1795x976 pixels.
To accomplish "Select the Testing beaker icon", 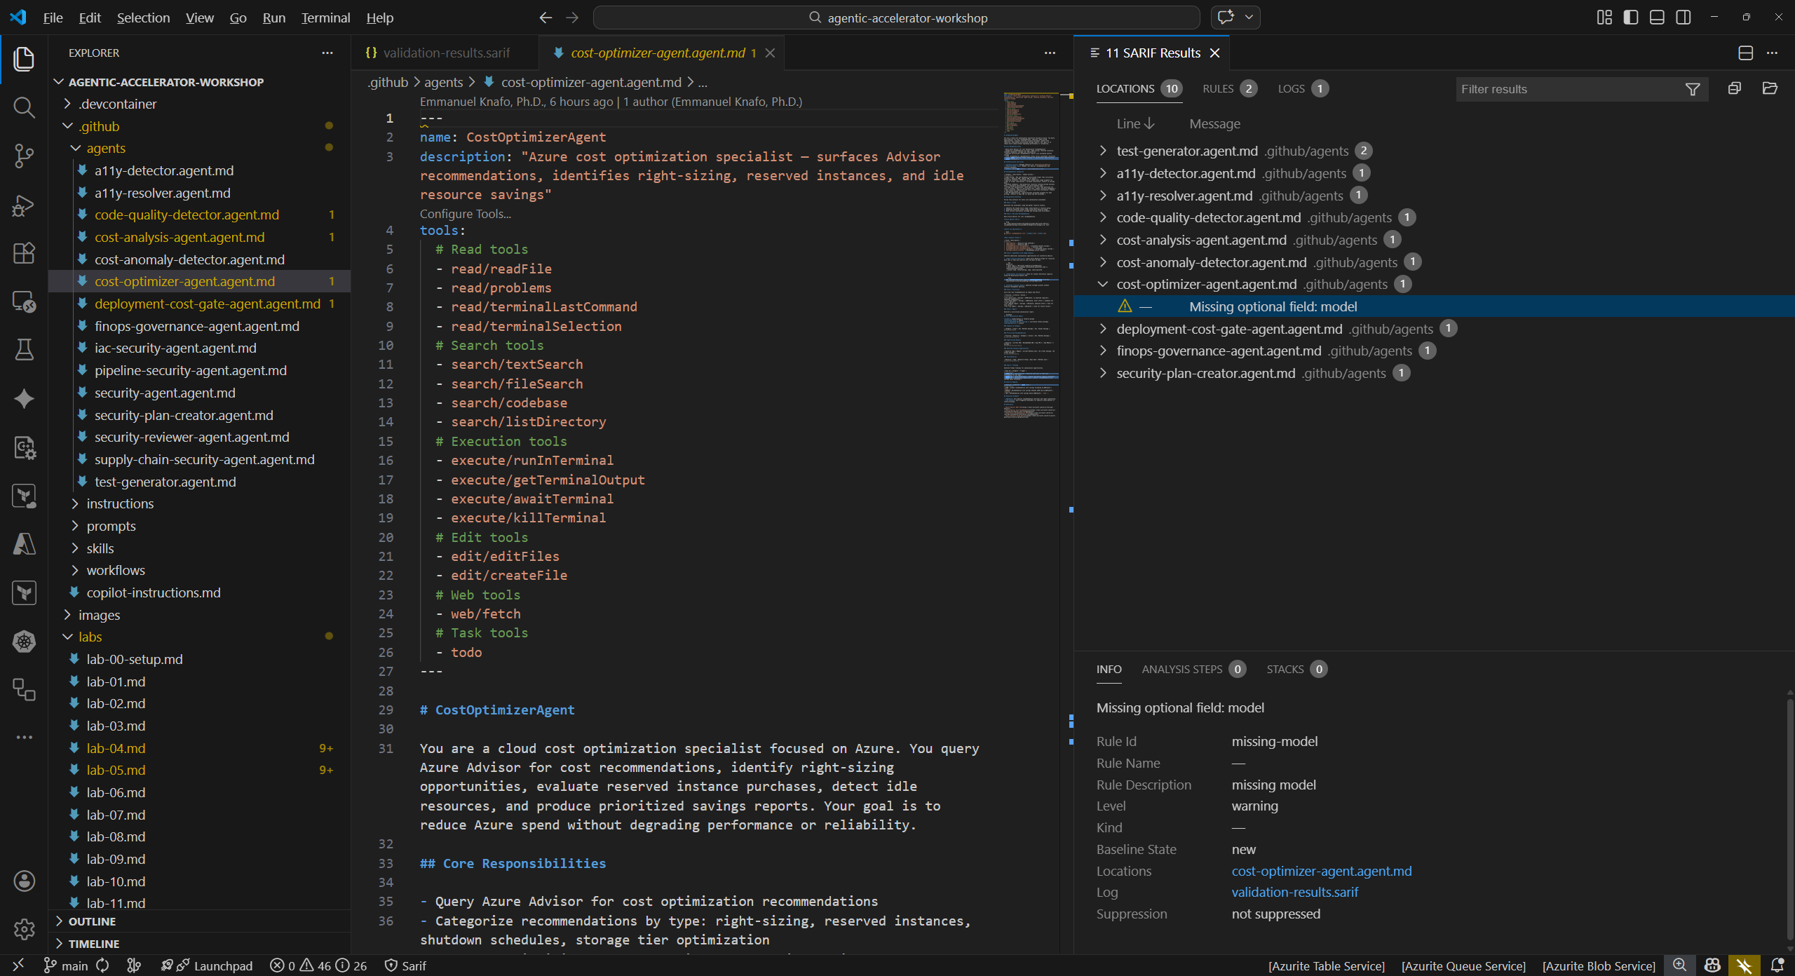I will [x=24, y=350].
